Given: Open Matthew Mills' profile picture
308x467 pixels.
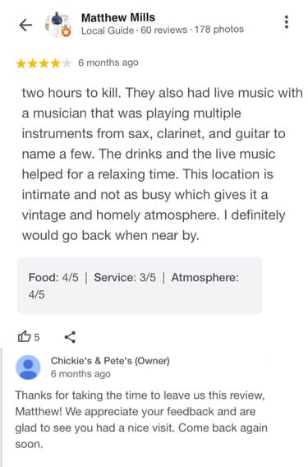Looking at the screenshot, I should [x=58, y=25].
